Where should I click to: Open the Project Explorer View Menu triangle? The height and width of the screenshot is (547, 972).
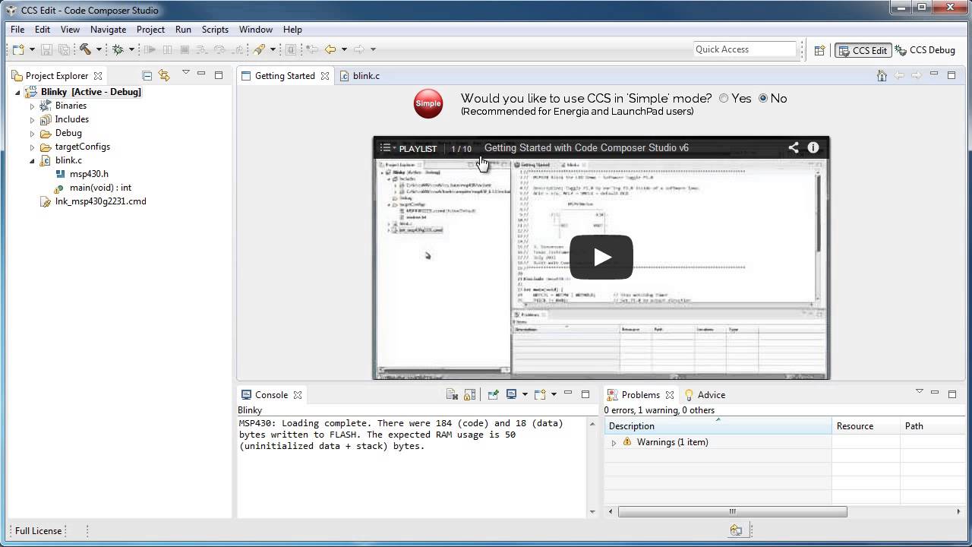click(x=185, y=73)
